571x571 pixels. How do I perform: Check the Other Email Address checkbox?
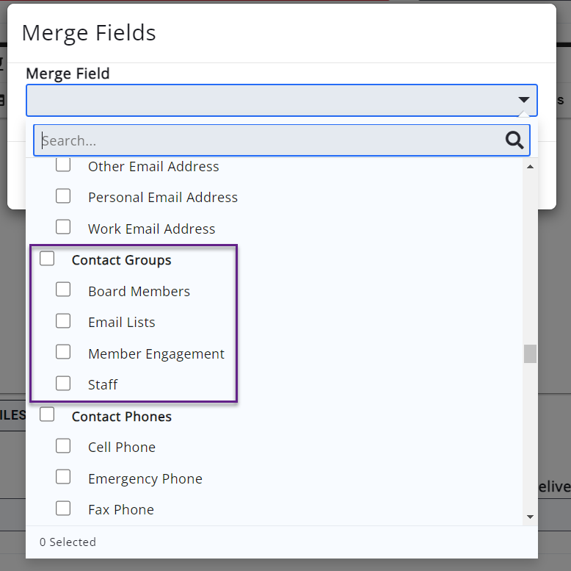(x=63, y=165)
